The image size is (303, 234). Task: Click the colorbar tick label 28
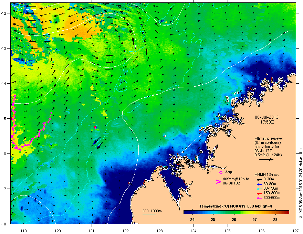click(x=275, y=220)
